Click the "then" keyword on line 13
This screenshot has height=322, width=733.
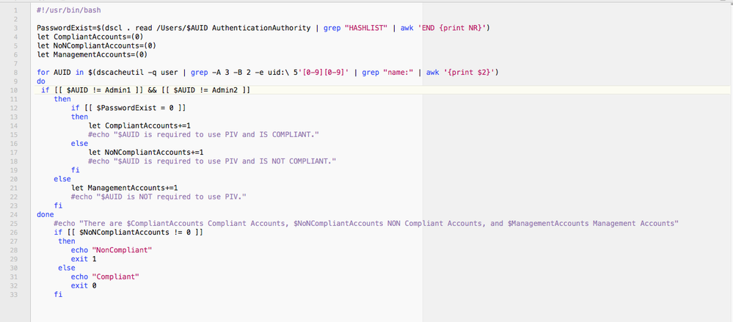coord(79,117)
